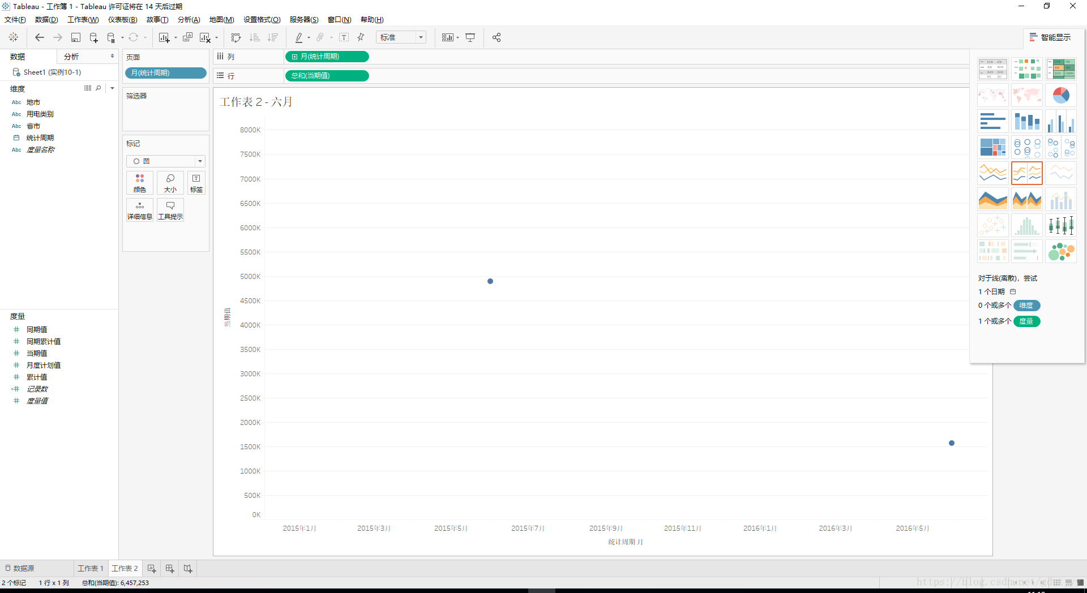The width and height of the screenshot is (1087, 593).
Task: Open the Dashboard menu
Action: (x=122, y=20)
